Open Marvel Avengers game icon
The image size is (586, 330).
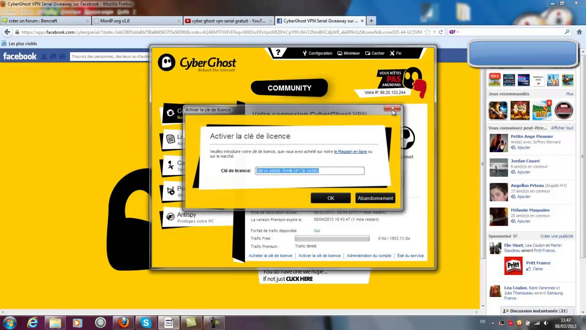click(564, 110)
